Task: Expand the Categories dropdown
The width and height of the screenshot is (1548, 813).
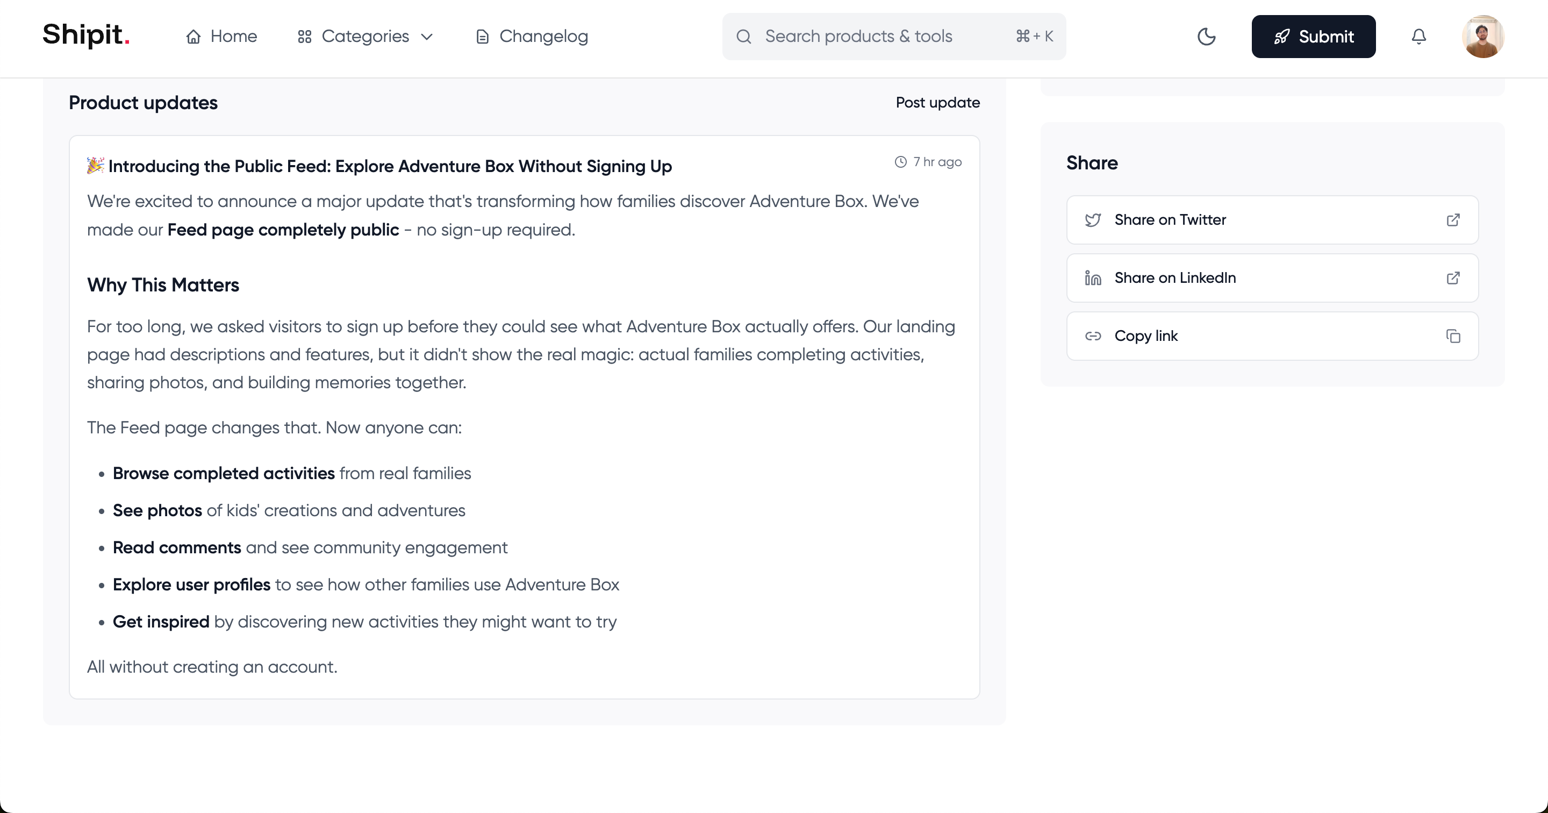Action: pyautogui.click(x=427, y=37)
